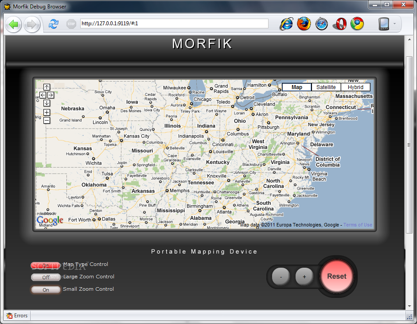Image resolution: width=417 pixels, height=324 pixels.
Task: Click the vertical scrollbar thumb
Action: (409, 145)
